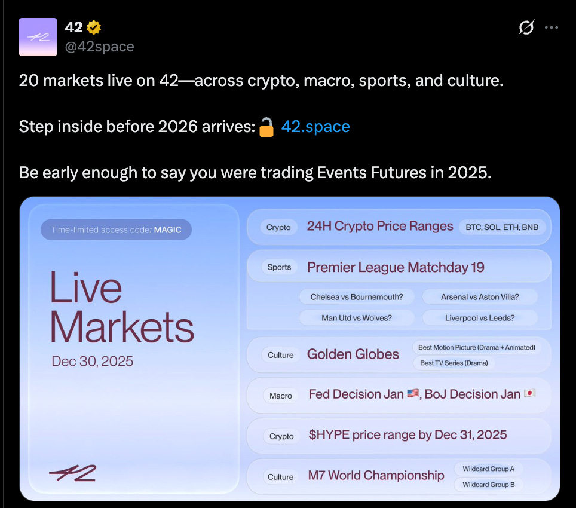Open the @42space handle
Viewport: 576px width, 508px height.
coord(100,47)
